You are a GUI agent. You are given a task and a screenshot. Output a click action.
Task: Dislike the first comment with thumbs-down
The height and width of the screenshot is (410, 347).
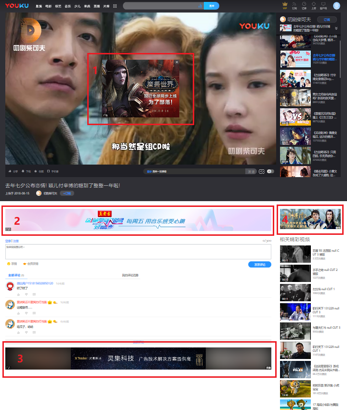pos(26,294)
